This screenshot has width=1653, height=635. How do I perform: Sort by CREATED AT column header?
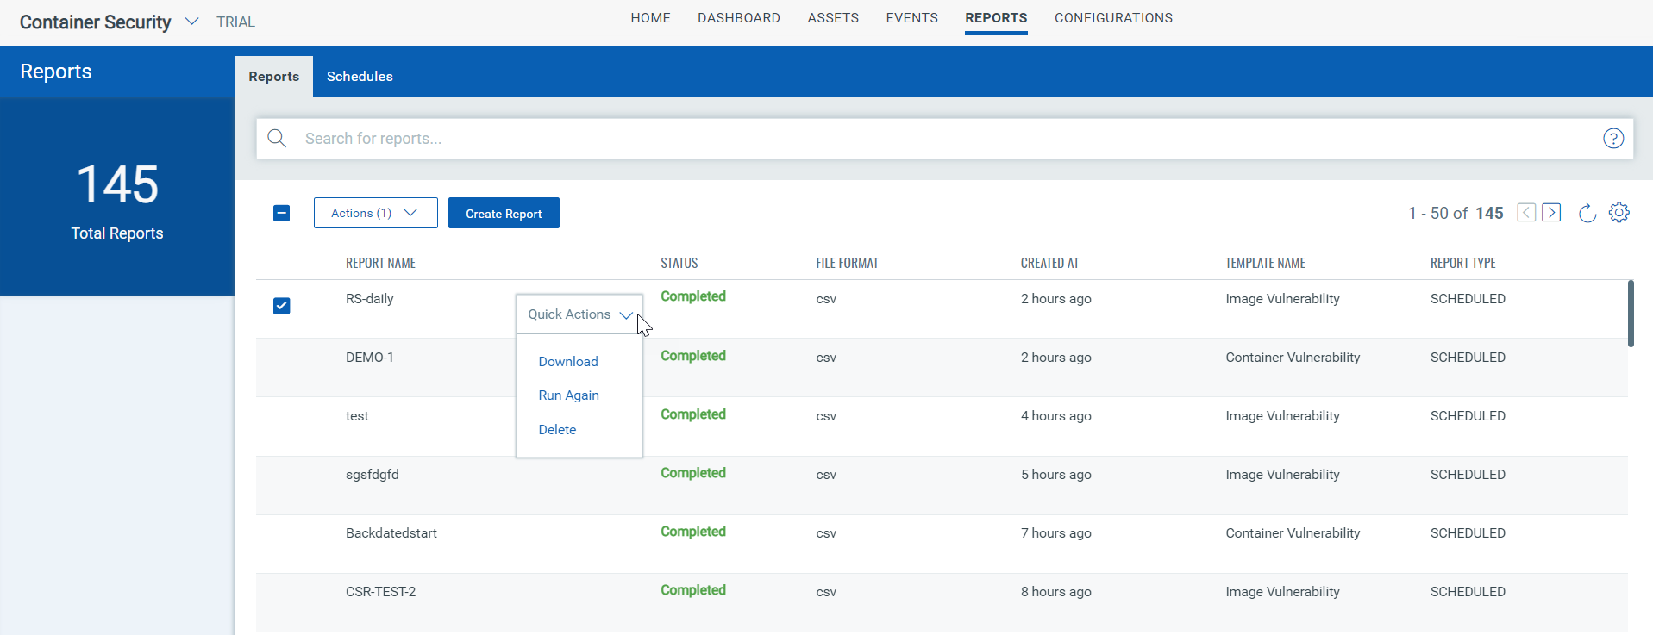click(1049, 264)
